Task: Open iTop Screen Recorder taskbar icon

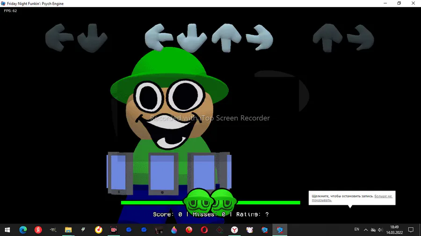Action: point(114,230)
